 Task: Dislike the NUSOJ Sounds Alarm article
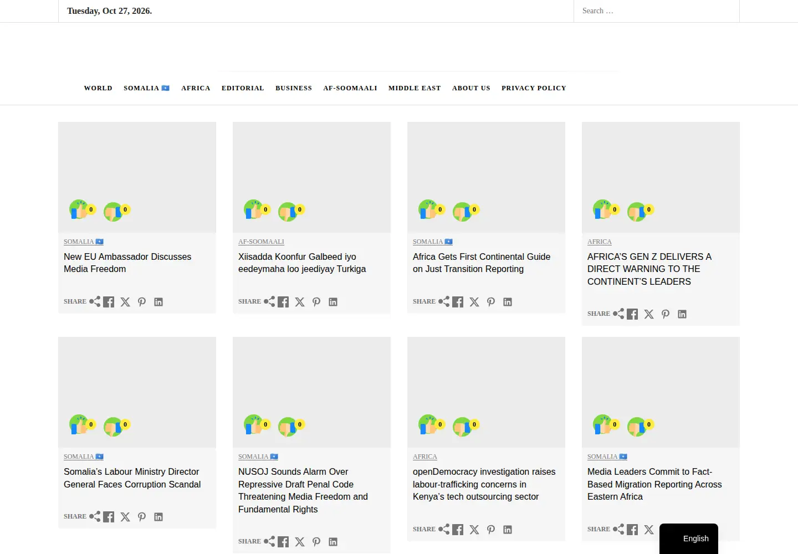pos(288,426)
